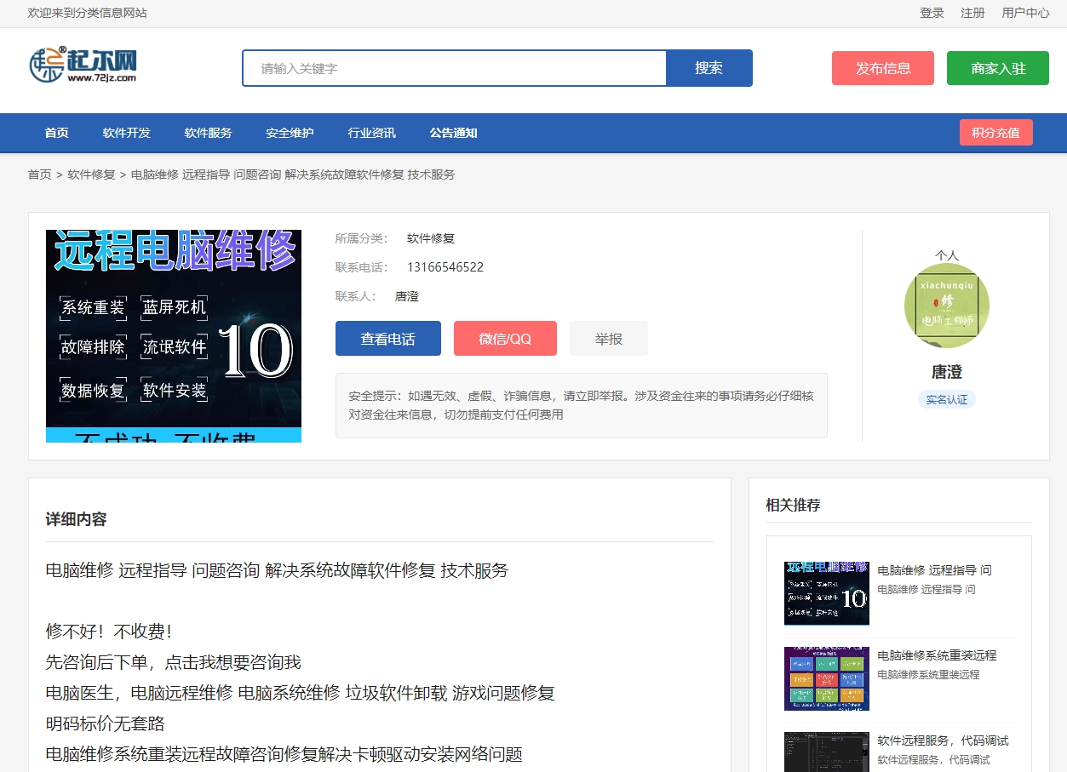Click the green 商家入驻 button
This screenshot has width=1067, height=772.
coord(997,68)
